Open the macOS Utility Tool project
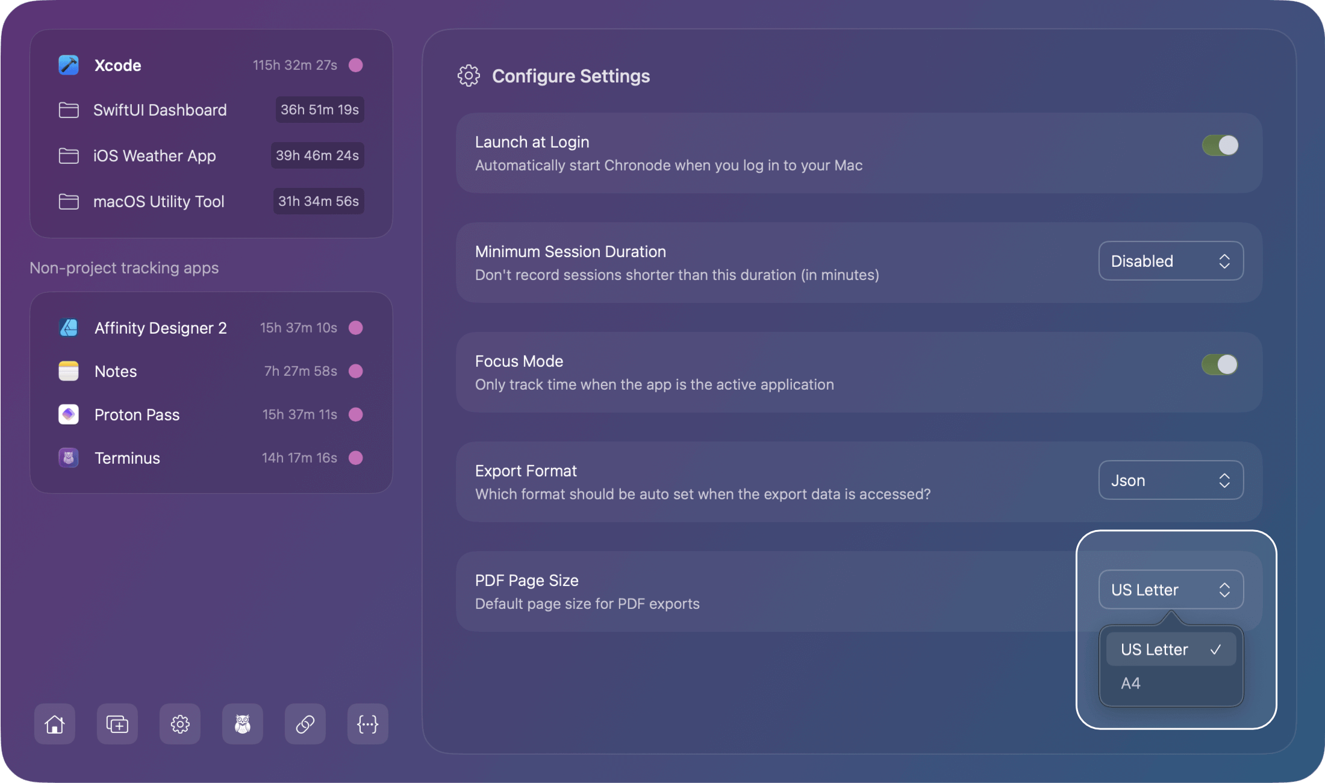 158,201
